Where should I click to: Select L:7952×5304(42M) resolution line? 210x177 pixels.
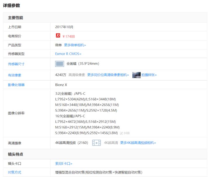tap(85, 99)
